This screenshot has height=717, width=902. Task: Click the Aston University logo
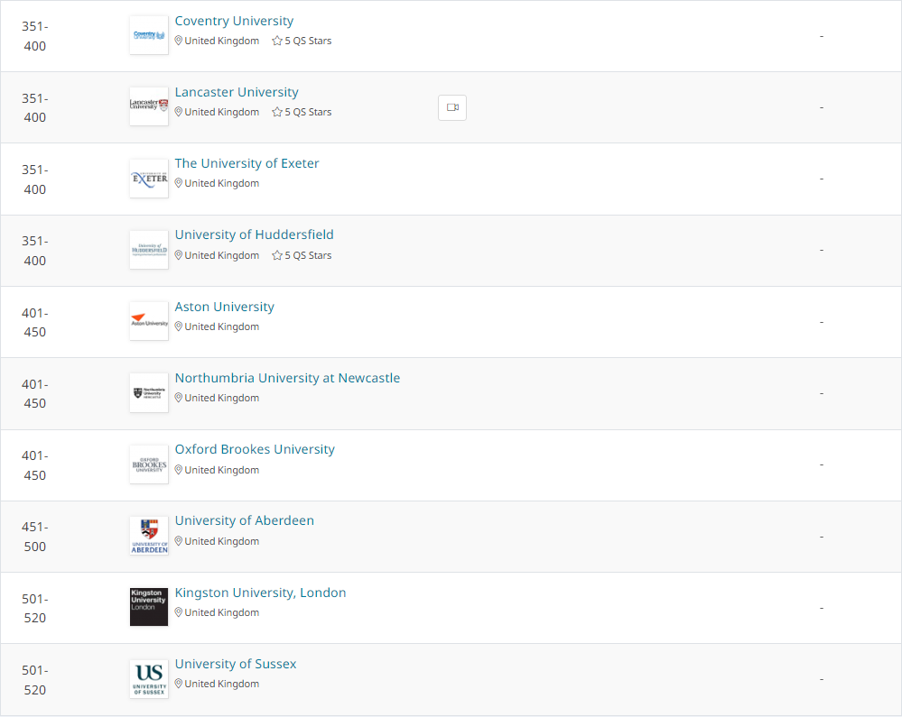[x=149, y=321]
